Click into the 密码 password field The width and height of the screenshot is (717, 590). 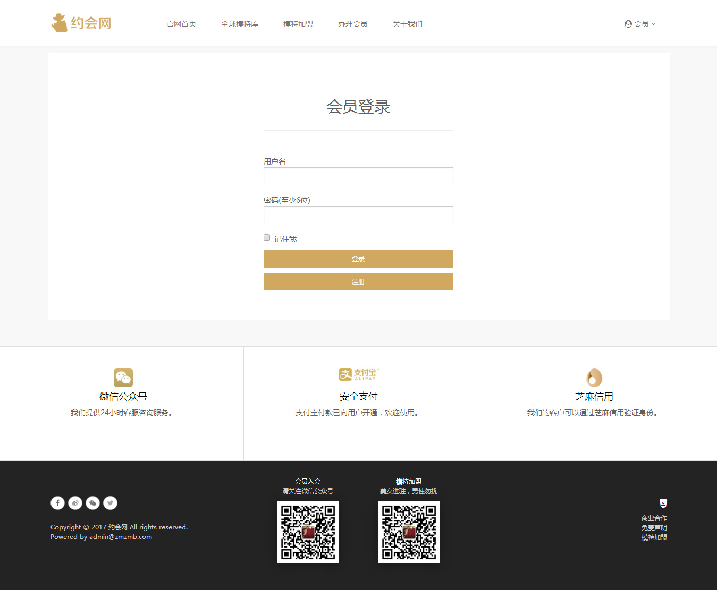[x=358, y=215]
